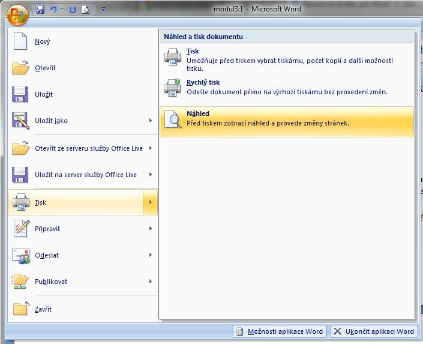Expand the Tisk submenu arrow
The height and width of the screenshot is (344, 423).
click(150, 202)
